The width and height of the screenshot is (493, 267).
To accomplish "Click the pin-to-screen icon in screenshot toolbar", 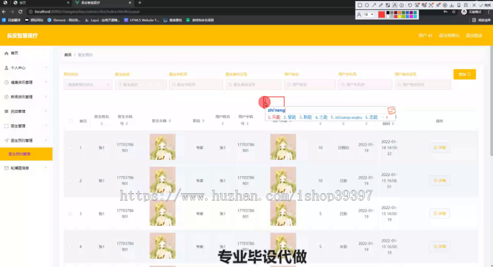I will [438, 5].
